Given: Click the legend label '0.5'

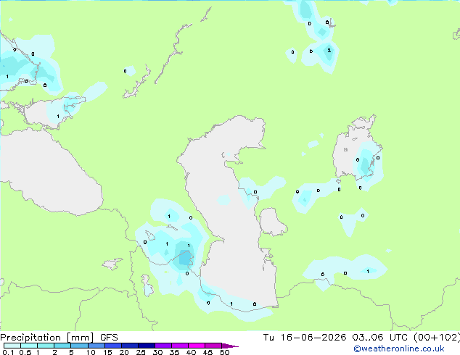Looking at the screenshot, I should [25, 352].
